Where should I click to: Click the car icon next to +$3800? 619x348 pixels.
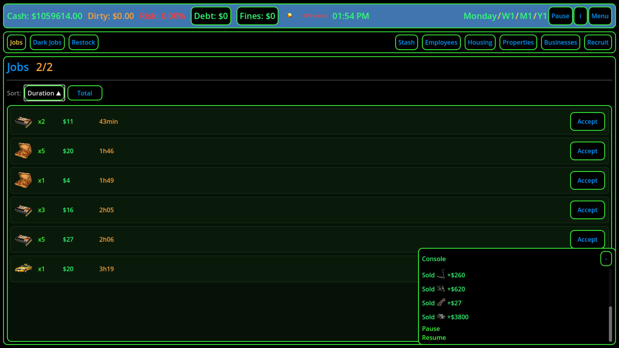441,316
